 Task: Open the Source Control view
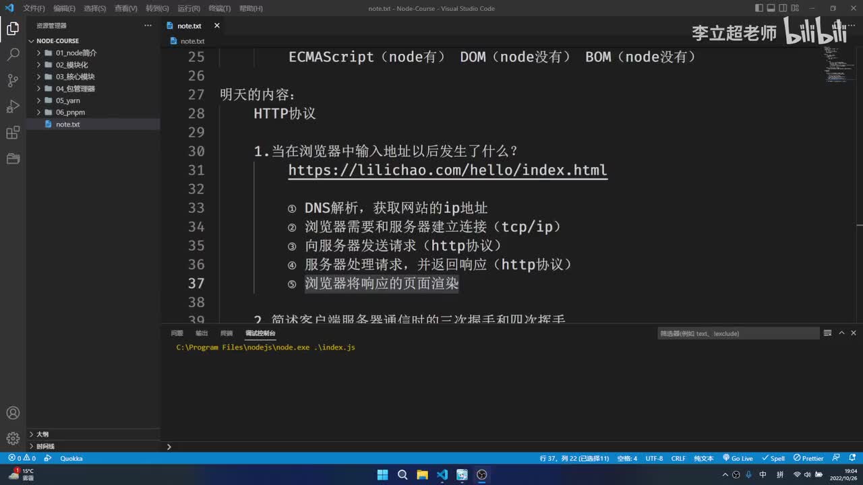13,80
